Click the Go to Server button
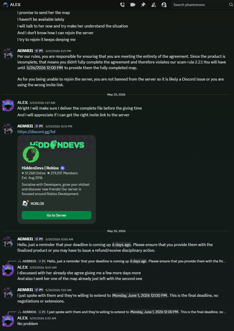The width and height of the screenshot is (234, 331). [x=57, y=215]
